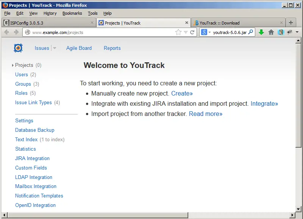Click the Read more» link
This screenshot has height=219, width=303.
click(206, 114)
